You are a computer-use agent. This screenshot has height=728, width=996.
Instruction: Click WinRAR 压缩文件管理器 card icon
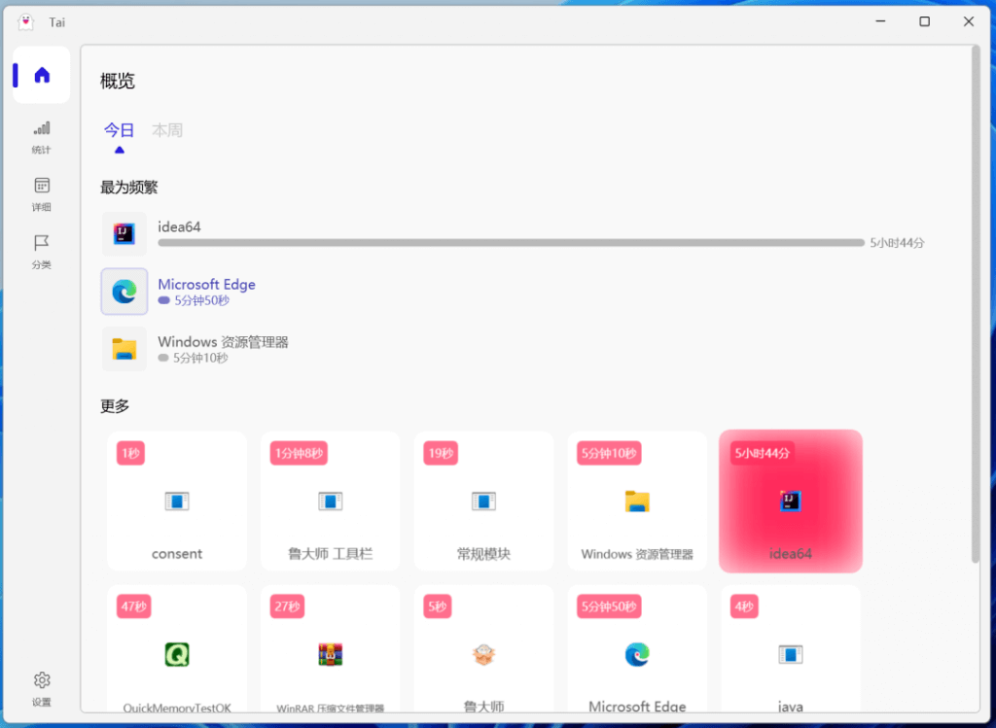tap(331, 654)
